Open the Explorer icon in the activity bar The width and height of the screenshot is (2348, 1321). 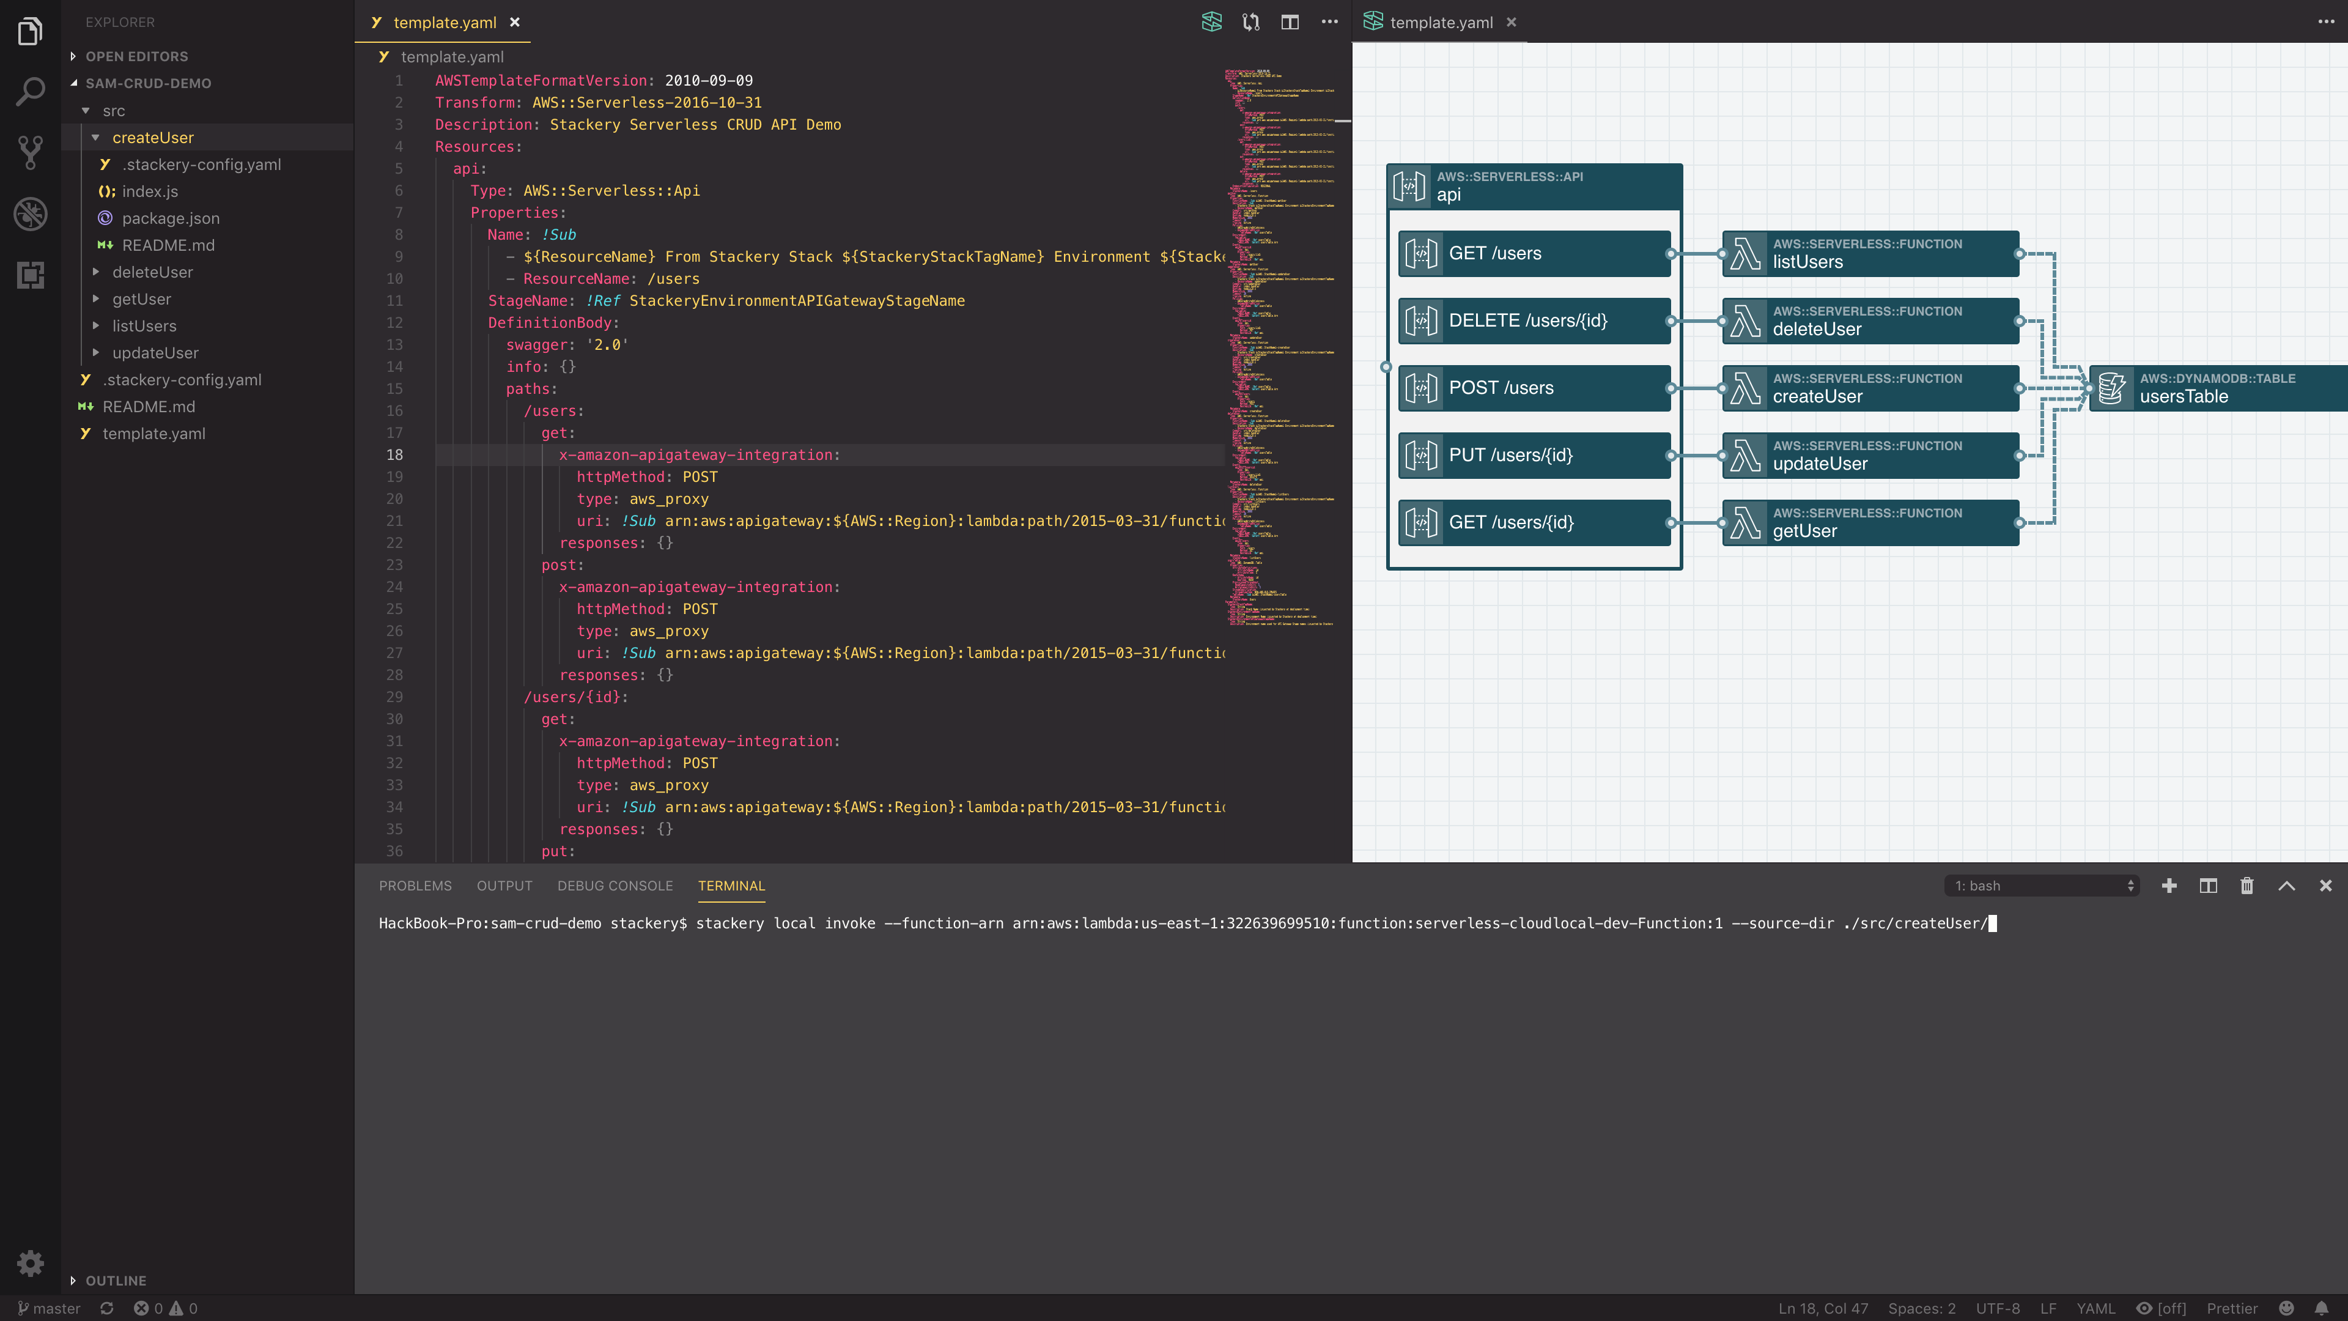pyautogui.click(x=30, y=30)
